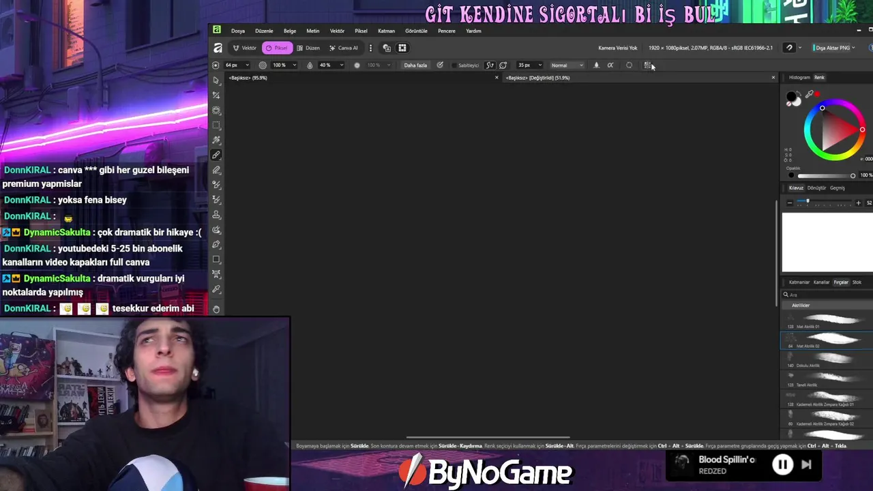This screenshot has height=491, width=873.
Task: Select the Erase Brush tool
Action: point(216,170)
